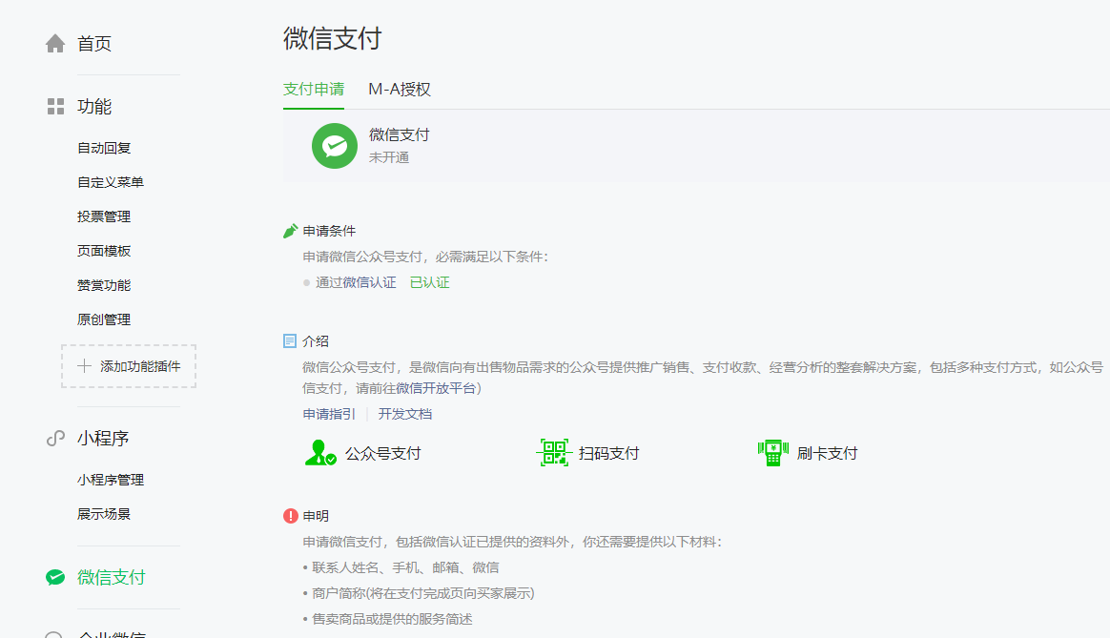Open 自定义菜单 in sidebar
The image size is (1110, 638).
(x=111, y=182)
